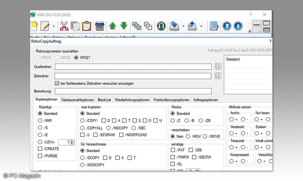
Task: Enable the /PURGE checkbox
Action: click(x=40, y=156)
